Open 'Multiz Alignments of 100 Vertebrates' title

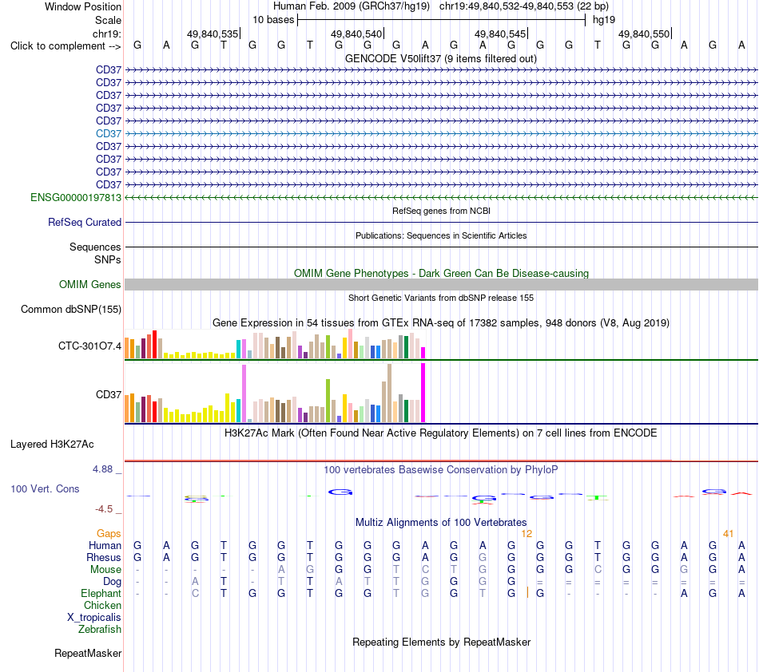pos(441,522)
